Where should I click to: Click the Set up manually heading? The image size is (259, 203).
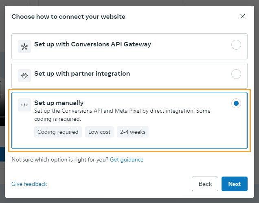point(59,103)
